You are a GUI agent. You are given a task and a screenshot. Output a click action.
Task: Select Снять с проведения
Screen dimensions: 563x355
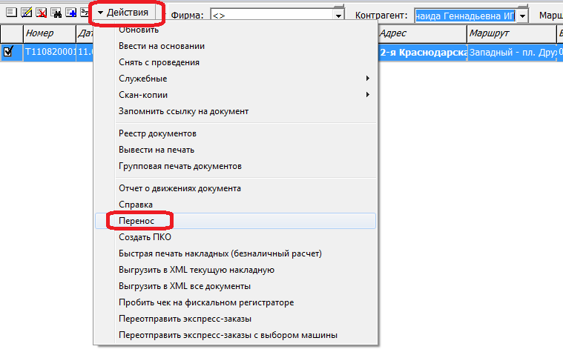click(159, 62)
